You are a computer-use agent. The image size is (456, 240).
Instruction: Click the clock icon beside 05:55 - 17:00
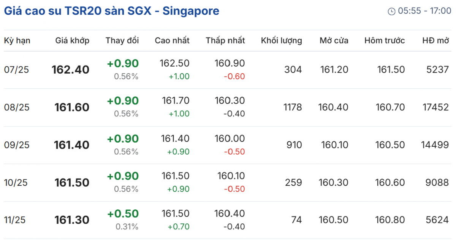pos(391,11)
